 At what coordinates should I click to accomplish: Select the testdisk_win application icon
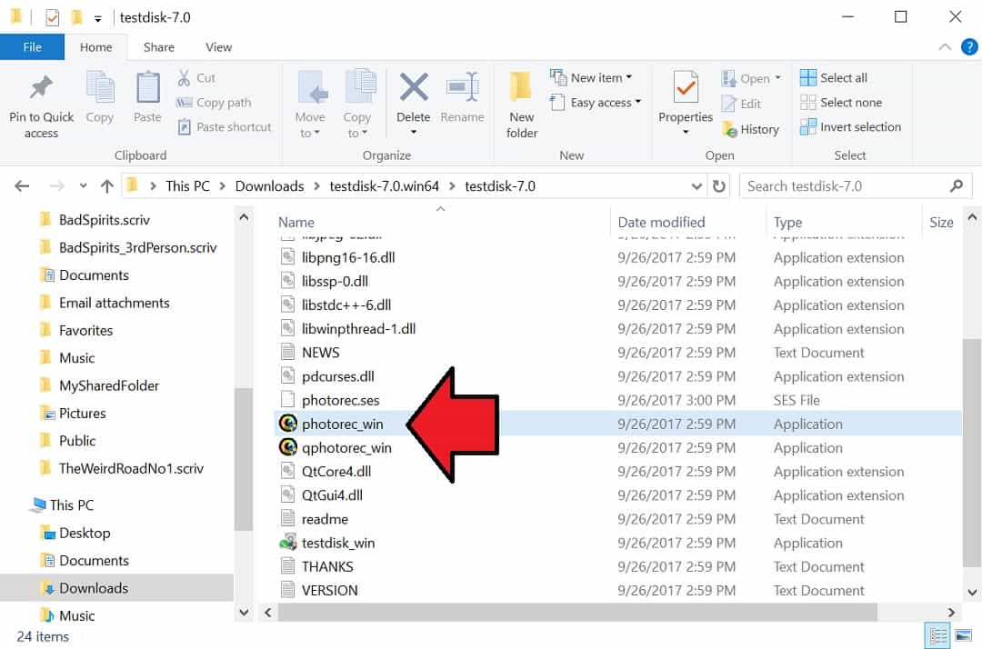(287, 542)
